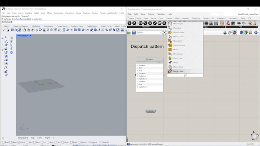Enable the Int osnap checkbox
The height and width of the screenshot is (146, 260).
tap(42, 142)
